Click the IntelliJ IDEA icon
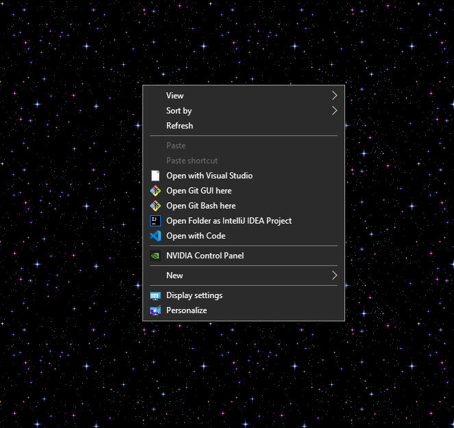Image resolution: width=454 pixels, height=428 pixels. [x=155, y=221]
